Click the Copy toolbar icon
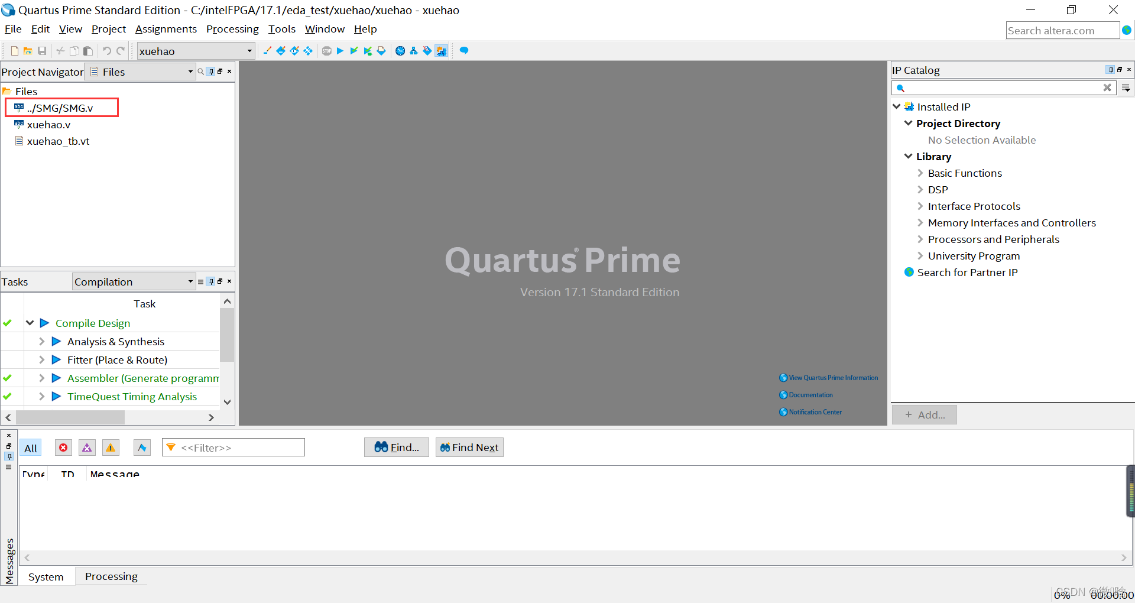1135x603 pixels. tap(74, 51)
